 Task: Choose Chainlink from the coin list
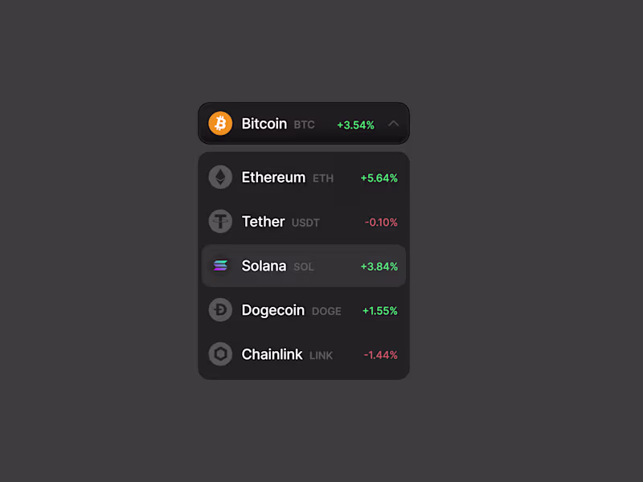coord(272,354)
